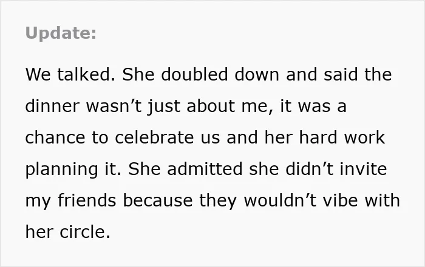Click the words "said the" ending the first line

pos(358,74)
